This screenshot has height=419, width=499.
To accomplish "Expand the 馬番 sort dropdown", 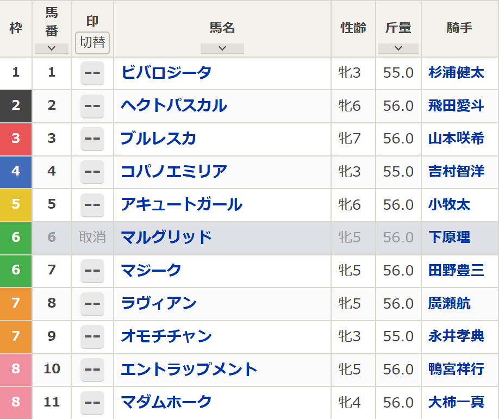I will click(x=52, y=48).
